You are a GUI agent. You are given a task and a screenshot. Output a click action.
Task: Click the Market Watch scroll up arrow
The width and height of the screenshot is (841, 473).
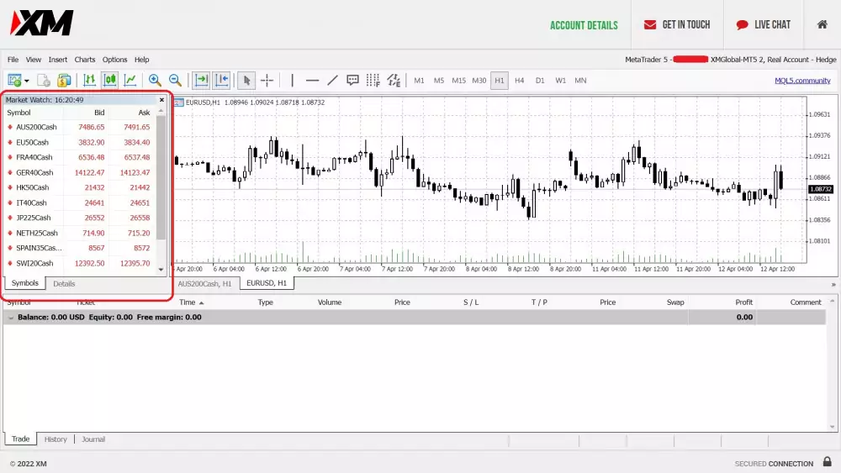(x=161, y=111)
